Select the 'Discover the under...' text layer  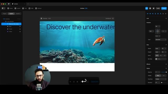click(x=11, y=24)
